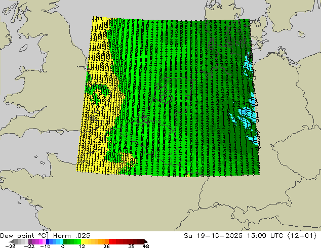Pick the first yellow legend swatch above 12
Screen dimensions: 321x248
83,241
